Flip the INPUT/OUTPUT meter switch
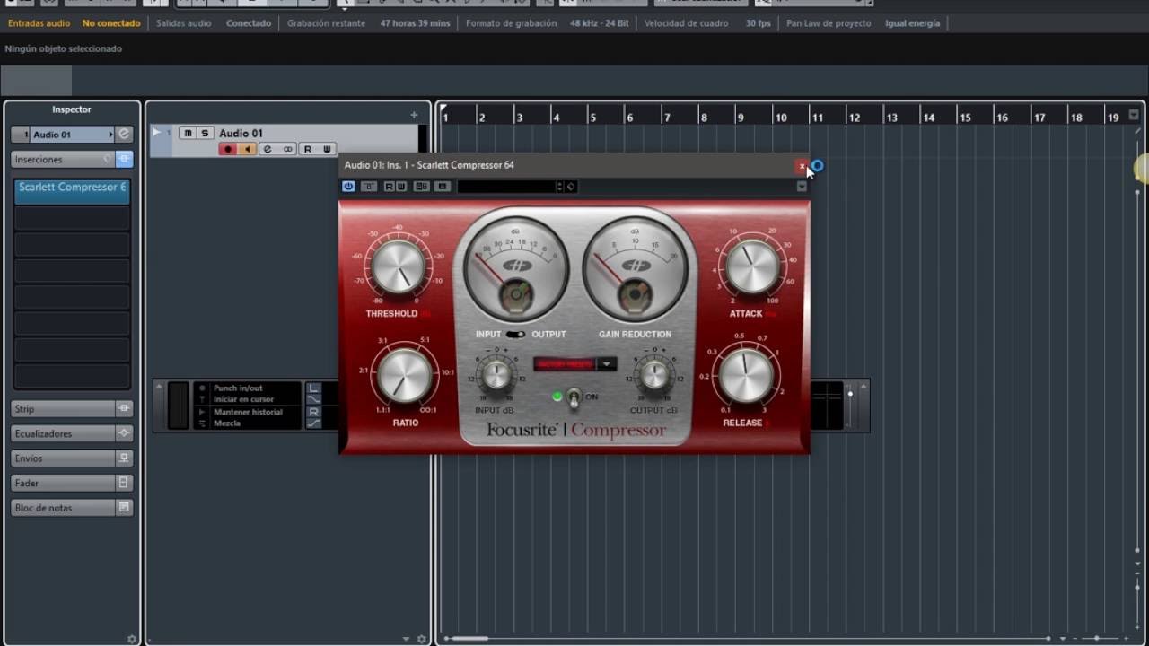The width and height of the screenshot is (1149, 646). point(515,335)
